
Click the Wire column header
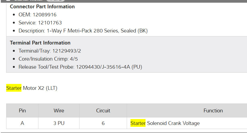(x=59, y=110)
